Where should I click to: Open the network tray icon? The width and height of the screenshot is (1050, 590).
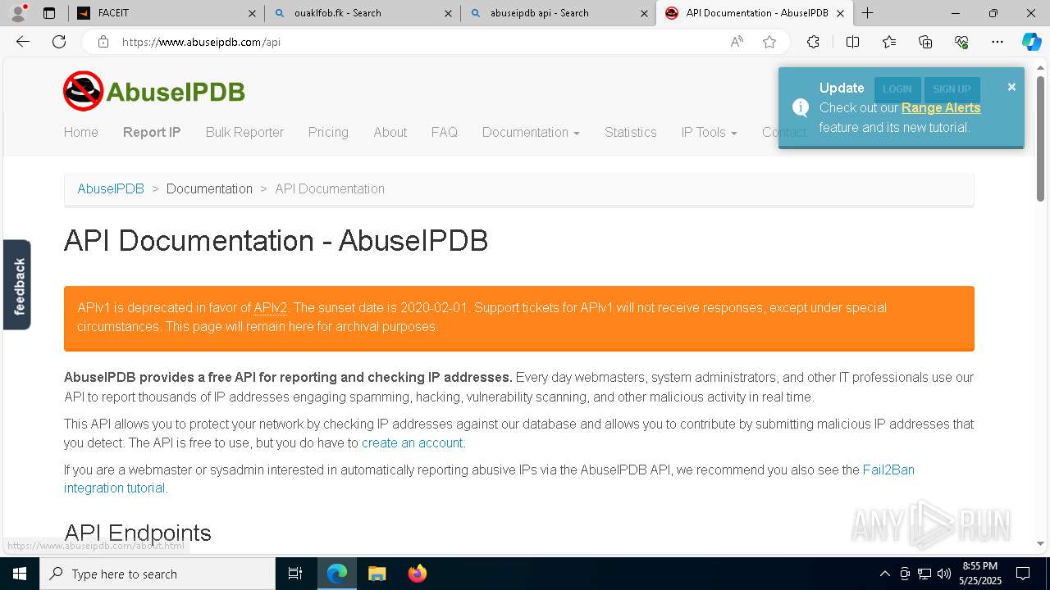click(924, 574)
